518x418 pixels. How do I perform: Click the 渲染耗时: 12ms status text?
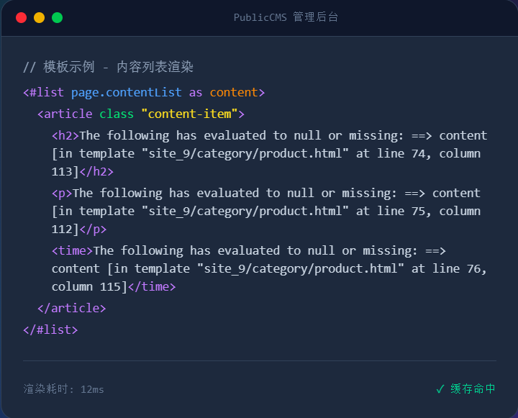[63, 389]
